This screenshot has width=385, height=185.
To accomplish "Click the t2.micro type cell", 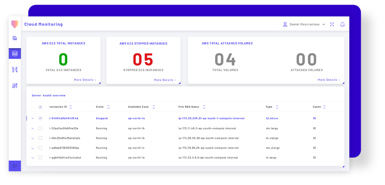I will point(271,118).
